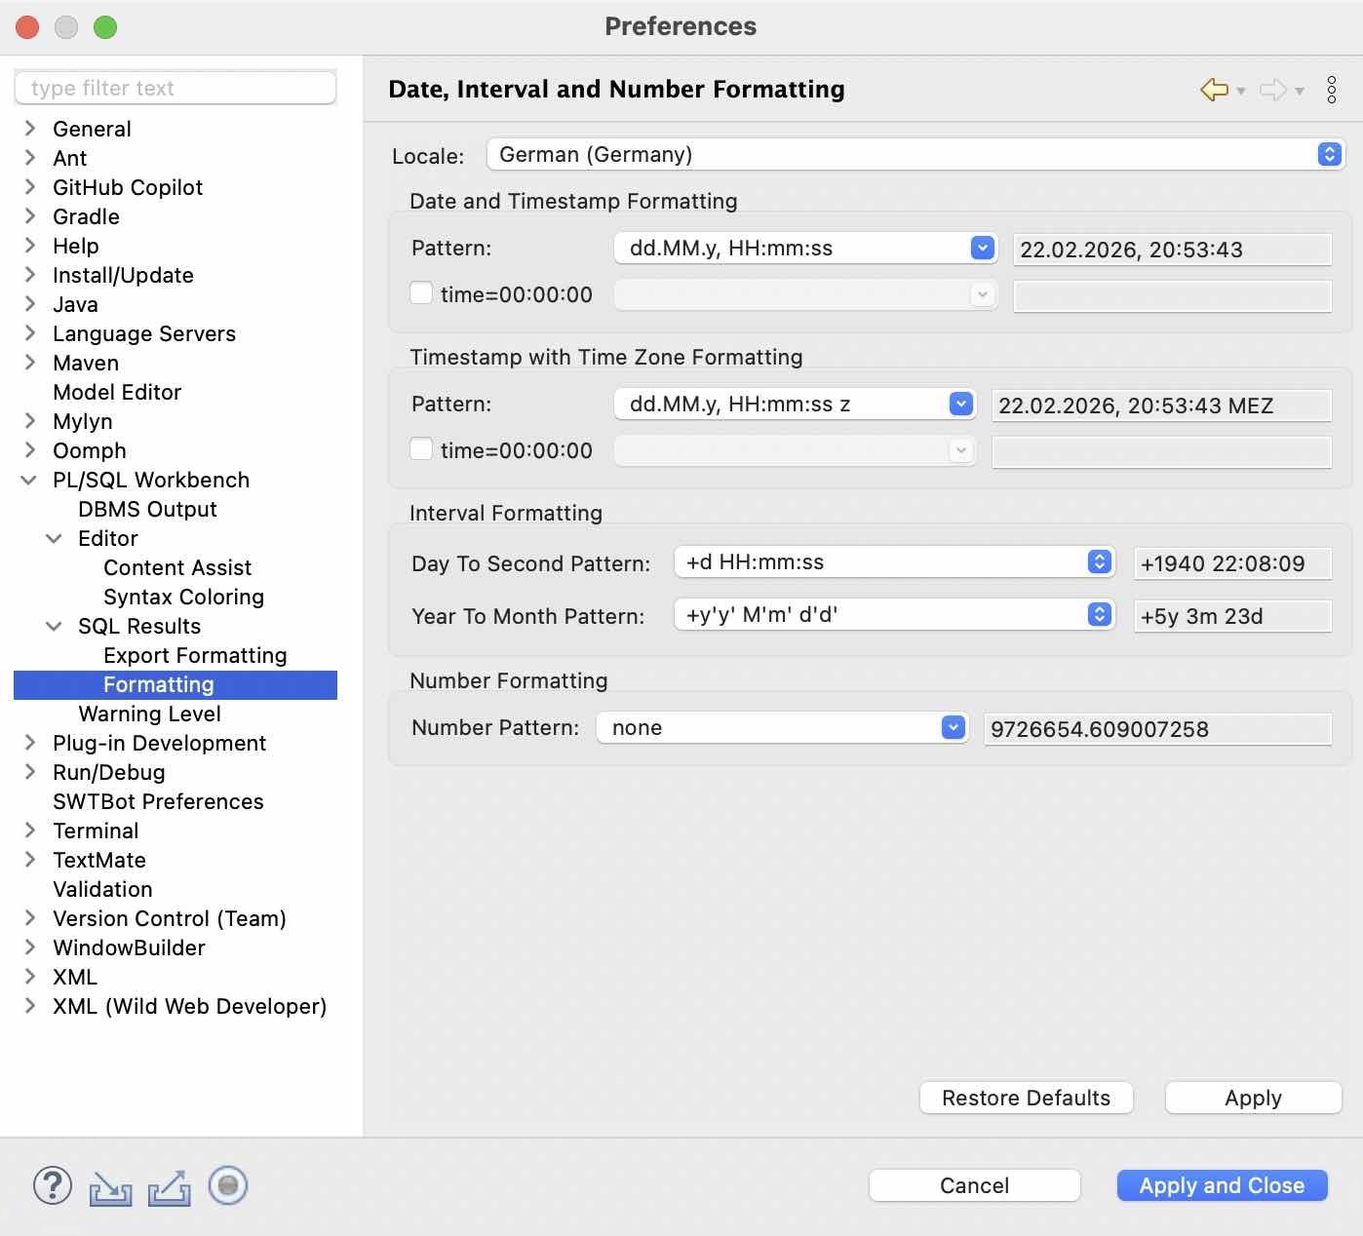This screenshot has width=1363, height=1236.
Task: Open the Syntax Coloring preferences
Action: tap(183, 597)
